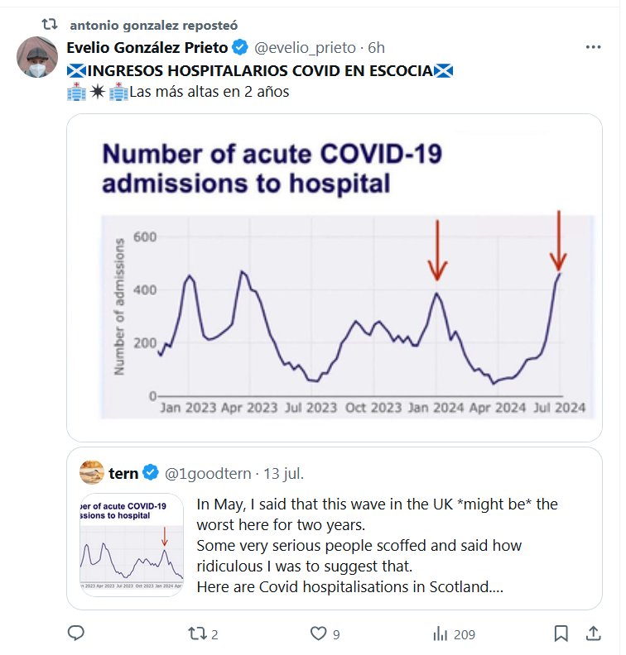Open the quoted tweet text by tern

[x=377, y=546]
